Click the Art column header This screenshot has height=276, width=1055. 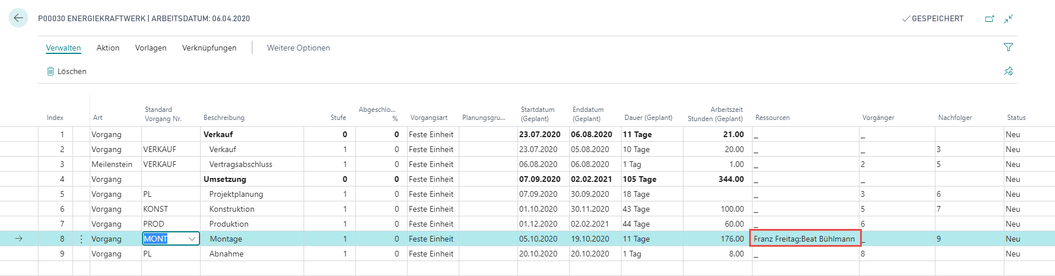click(x=98, y=118)
